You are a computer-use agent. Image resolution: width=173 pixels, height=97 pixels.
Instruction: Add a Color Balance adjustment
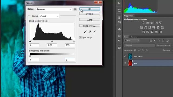click(x=146, y=27)
